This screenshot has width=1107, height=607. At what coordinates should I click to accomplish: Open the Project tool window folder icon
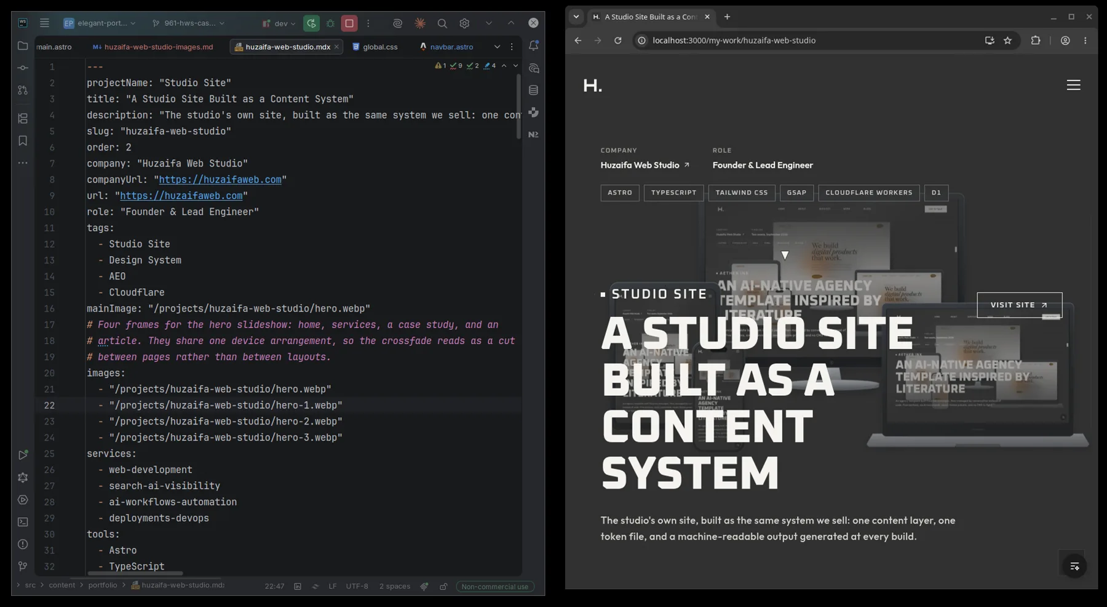coord(23,46)
